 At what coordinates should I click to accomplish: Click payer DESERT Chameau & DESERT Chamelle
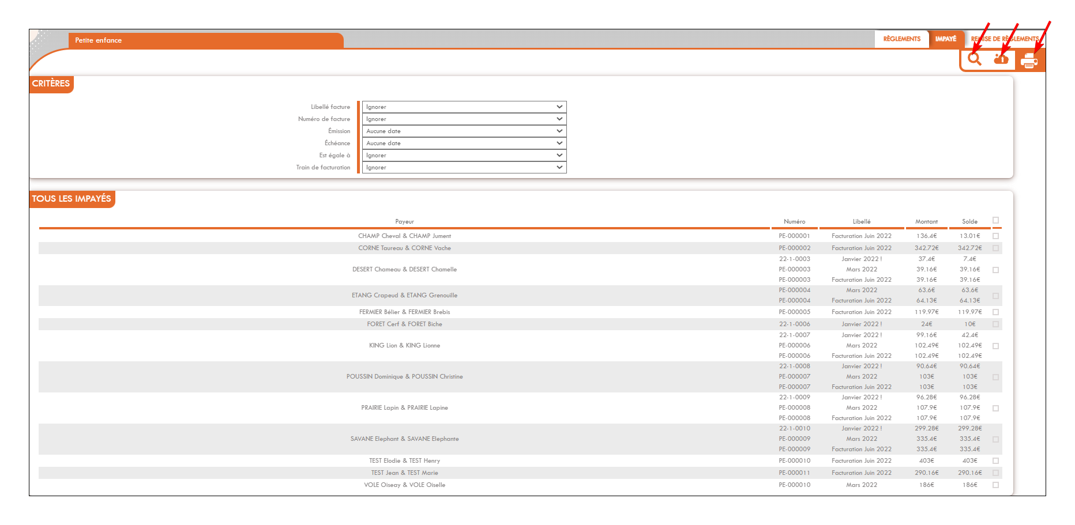[x=404, y=270]
